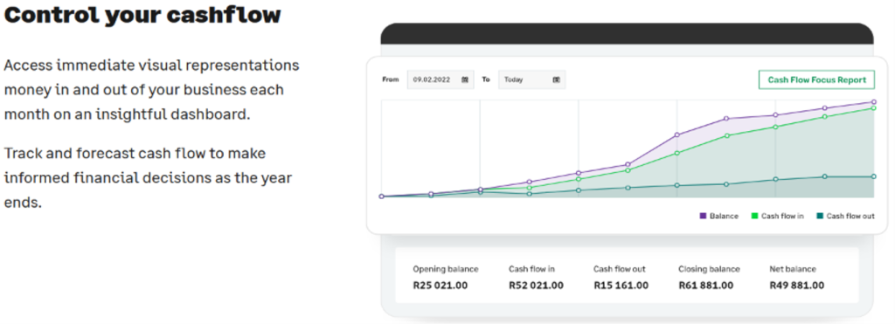This screenshot has width=895, height=324.
Task: Open the From date calendar icon
Action: [x=465, y=79]
